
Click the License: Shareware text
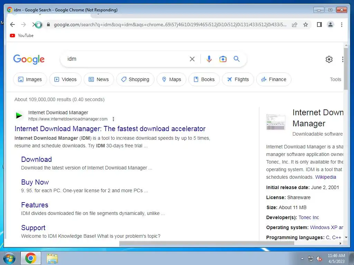[288, 197]
